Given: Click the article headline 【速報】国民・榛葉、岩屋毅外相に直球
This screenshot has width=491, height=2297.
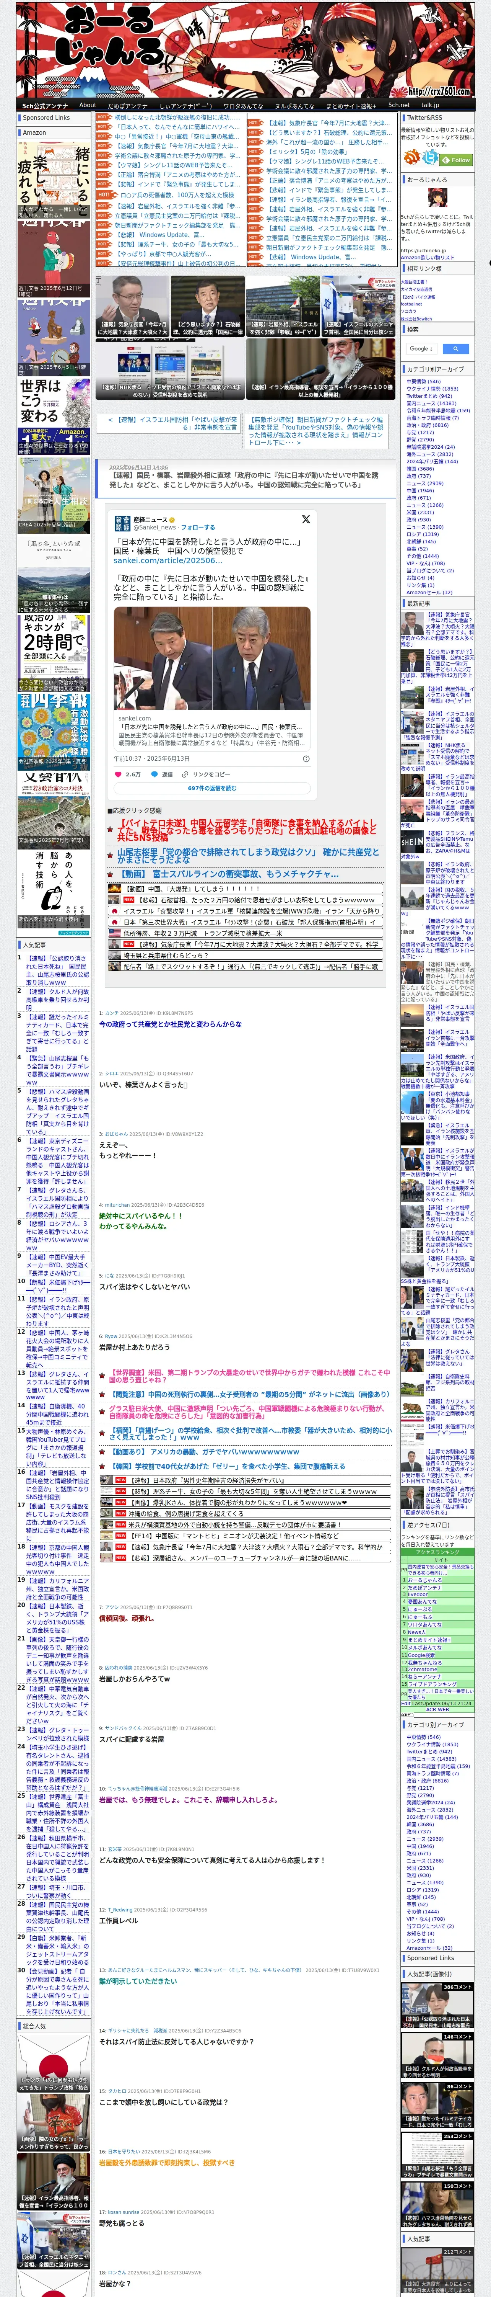Looking at the screenshot, I should (244, 480).
